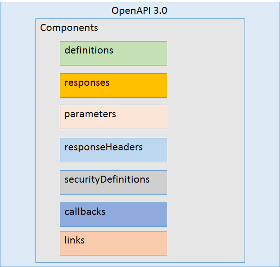
Task: Click the OpenAPI 3.0 title text
Action: [139, 11]
